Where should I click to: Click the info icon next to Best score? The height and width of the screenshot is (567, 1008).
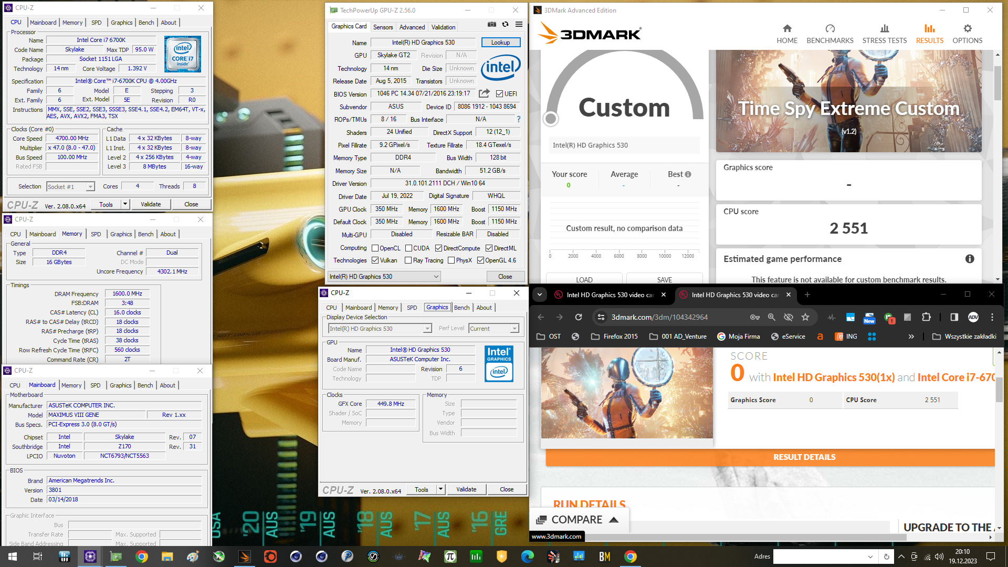(688, 174)
